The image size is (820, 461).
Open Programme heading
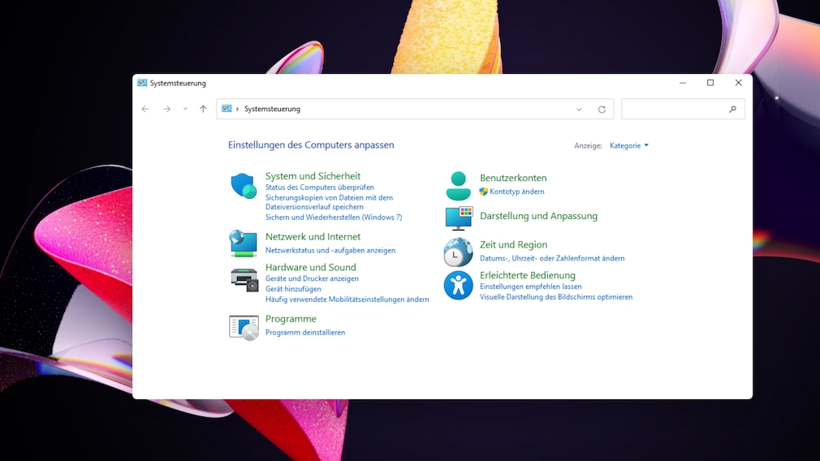pos(291,319)
